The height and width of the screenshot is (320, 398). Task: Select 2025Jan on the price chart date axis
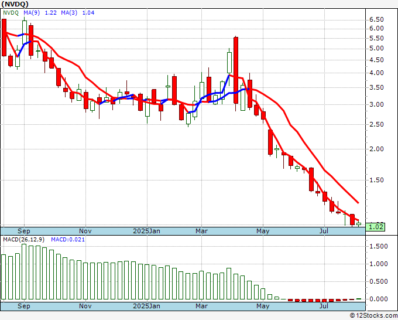point(147,231)
